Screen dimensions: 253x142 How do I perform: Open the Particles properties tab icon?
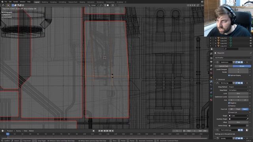[x=211, y=85]
